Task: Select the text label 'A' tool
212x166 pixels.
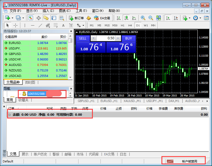Action: click(63, 26)
